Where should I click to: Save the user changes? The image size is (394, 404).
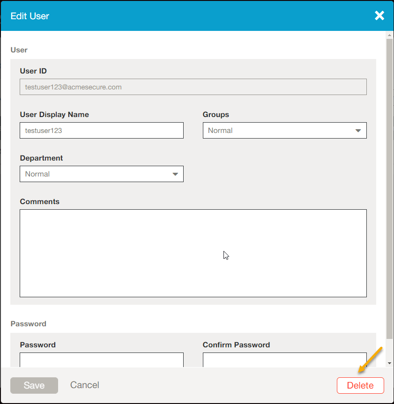[34, 385]
